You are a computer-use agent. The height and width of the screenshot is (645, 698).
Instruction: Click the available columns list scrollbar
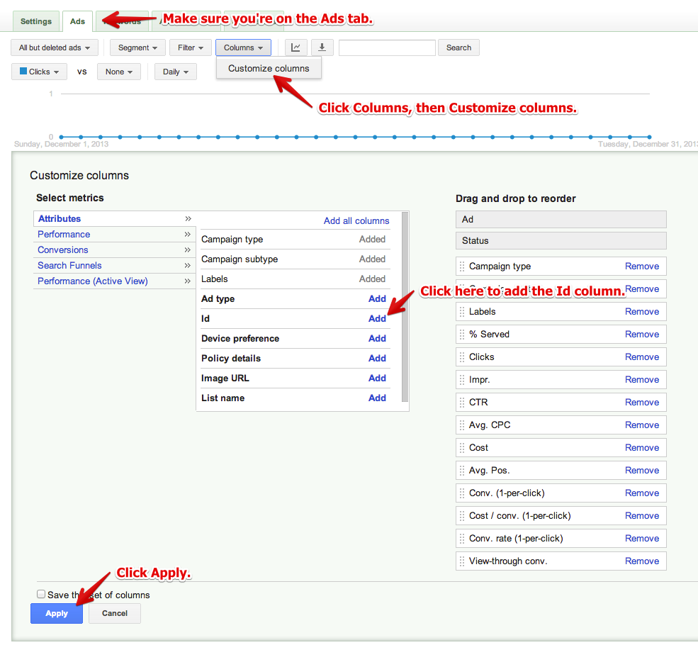coord(405,305)
